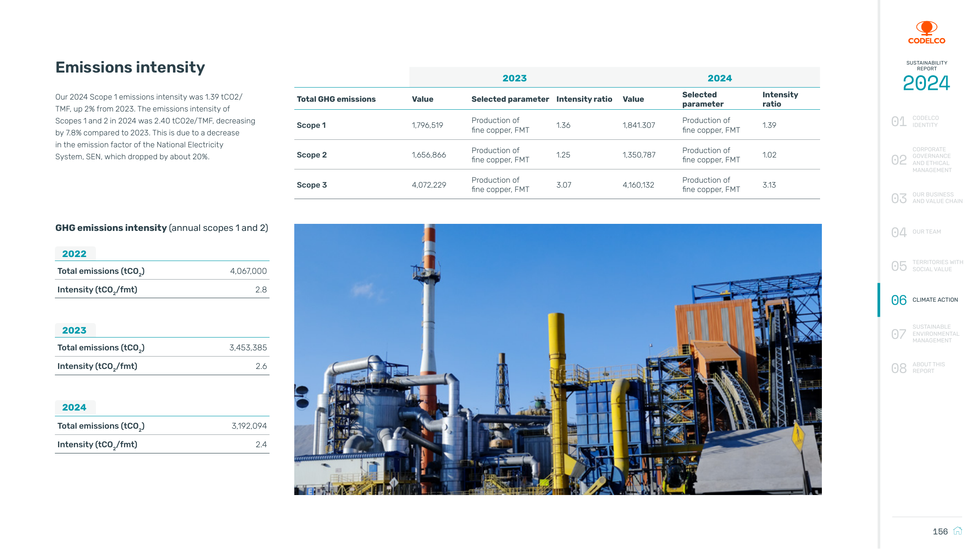
Task: Click the Codelco logo
Action: pyautogui.click(x=926, y=33)
